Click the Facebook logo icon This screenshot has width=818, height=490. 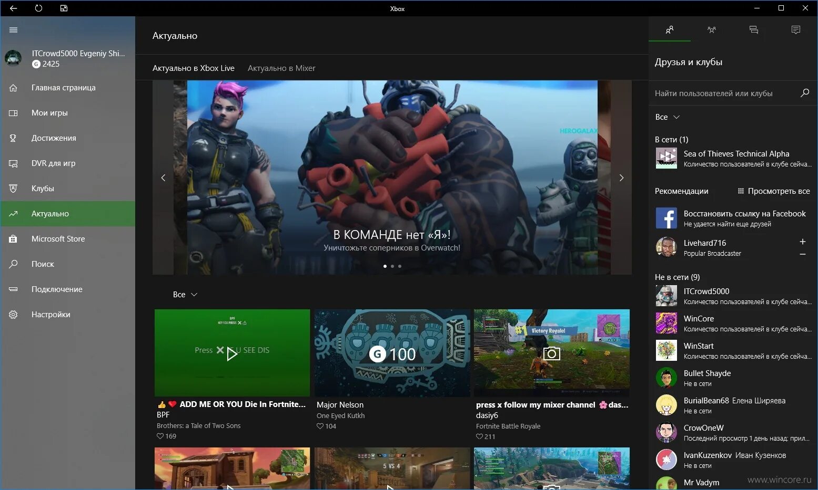pos(666,218)
